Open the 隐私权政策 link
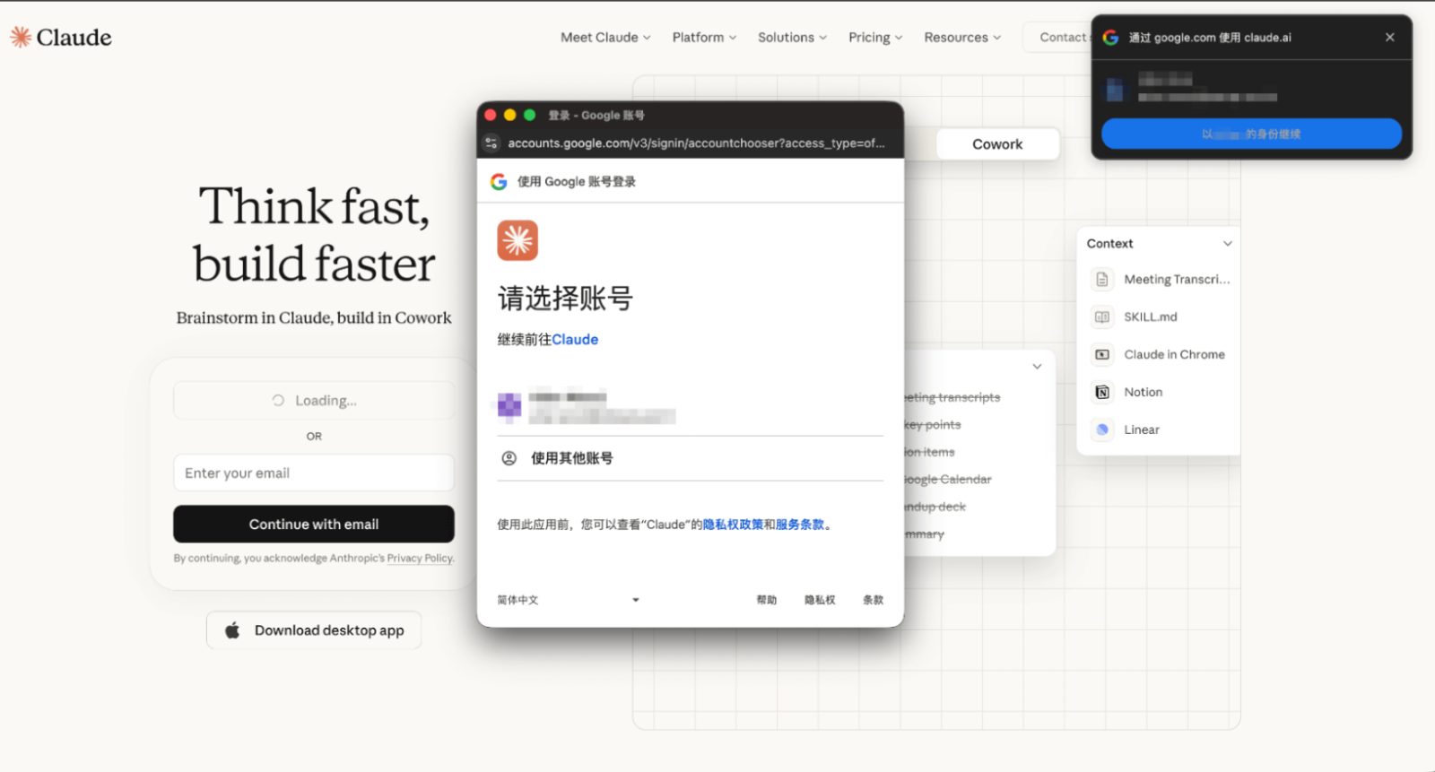Image resolution: width=1435 pixels, height=772 pixels. tap(733, 525)
